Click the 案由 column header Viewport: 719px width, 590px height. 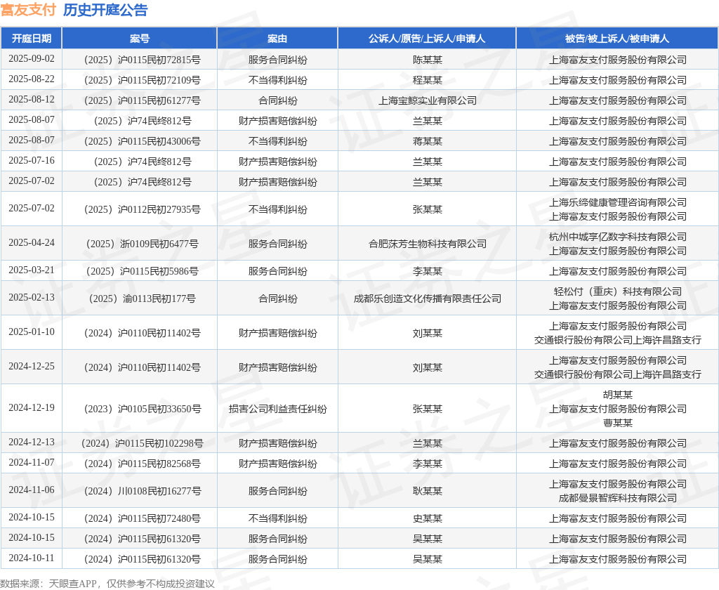pos(277,39)
